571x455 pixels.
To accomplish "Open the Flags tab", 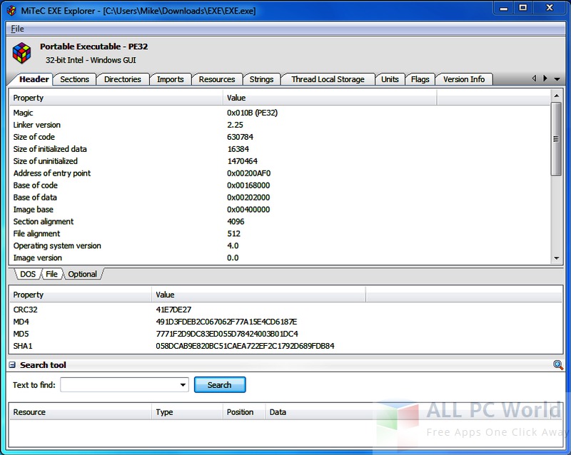I will tap(420, 79).
